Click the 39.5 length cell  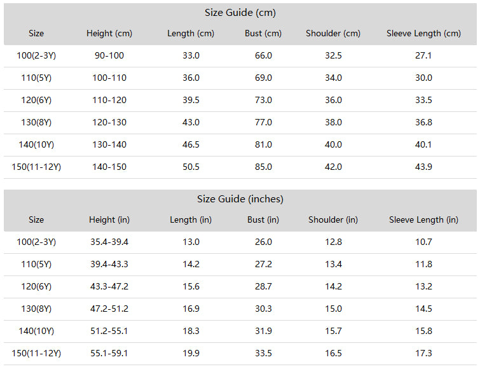tap(191, 100)
